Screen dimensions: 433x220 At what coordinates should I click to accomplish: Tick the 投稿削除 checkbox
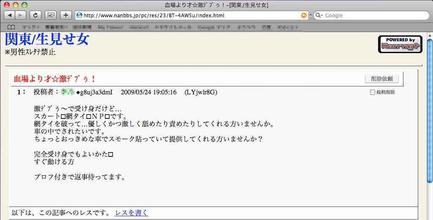coord(372,92)
